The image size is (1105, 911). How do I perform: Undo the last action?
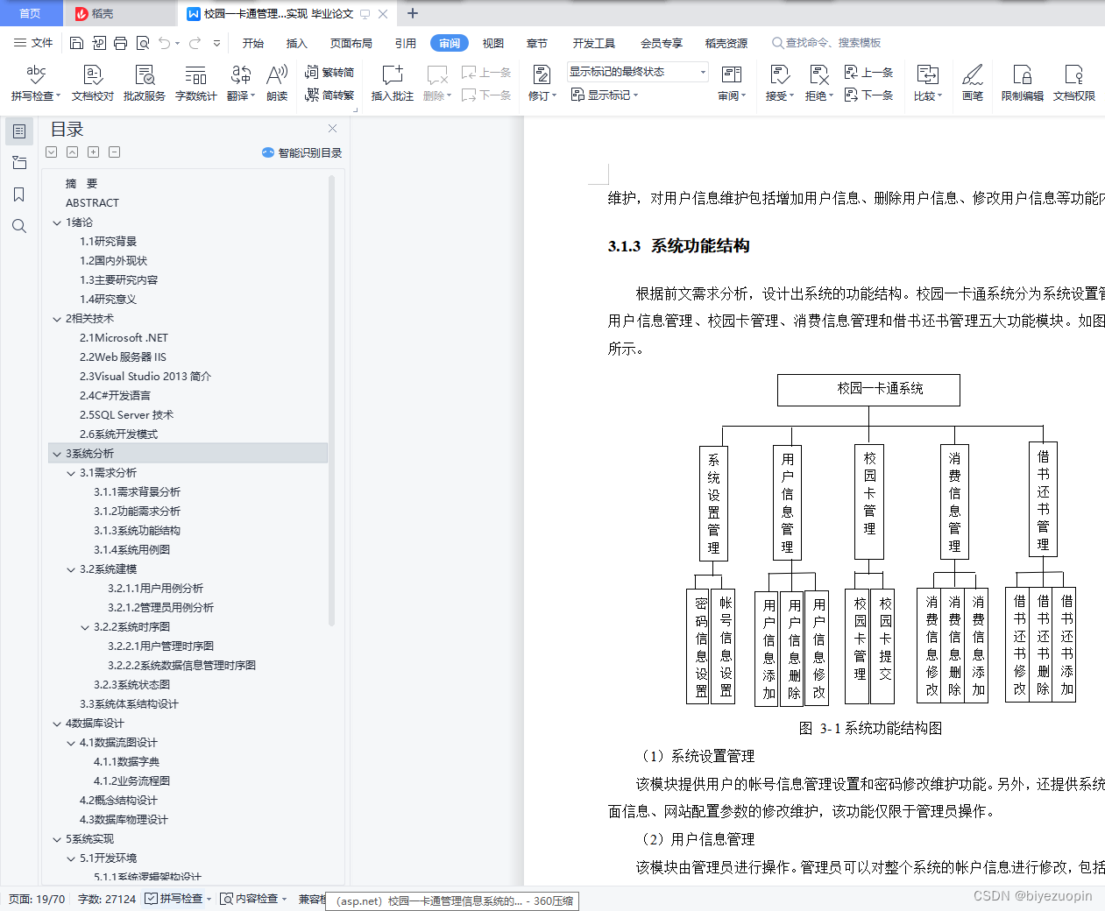pos(164,43)
